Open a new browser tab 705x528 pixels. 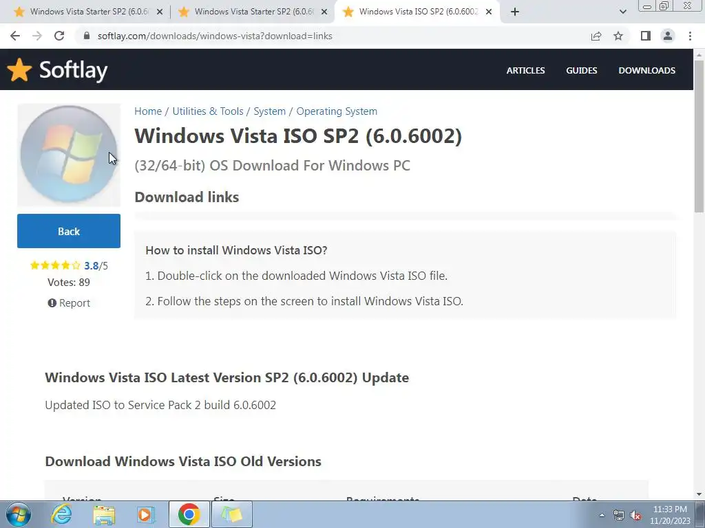click(x=515, y=12)
